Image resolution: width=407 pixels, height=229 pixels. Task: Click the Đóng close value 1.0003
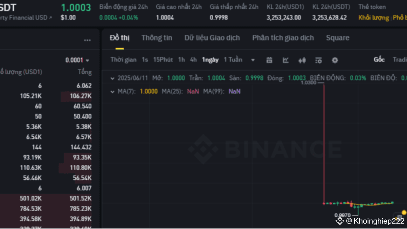pos(297,78)
